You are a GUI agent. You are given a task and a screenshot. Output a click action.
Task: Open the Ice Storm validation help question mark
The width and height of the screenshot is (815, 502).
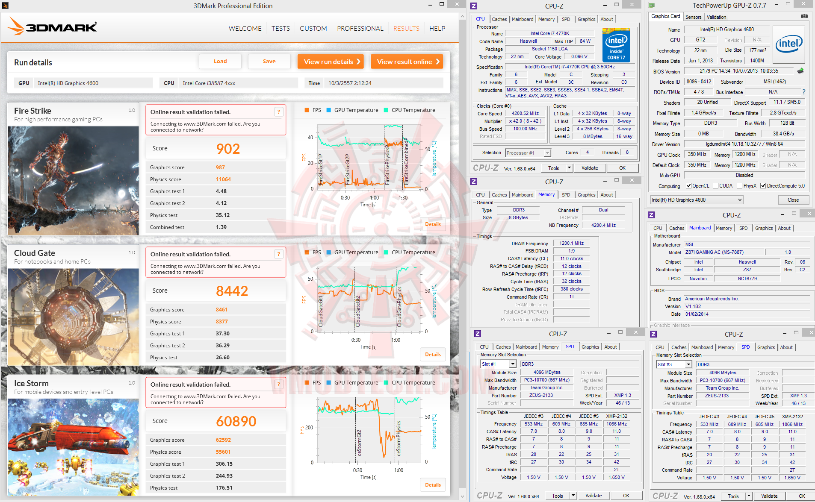279,385
